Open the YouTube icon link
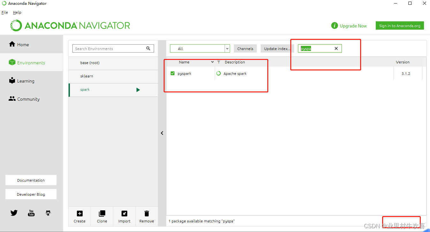Screen dimensions: 430x232 31,213
